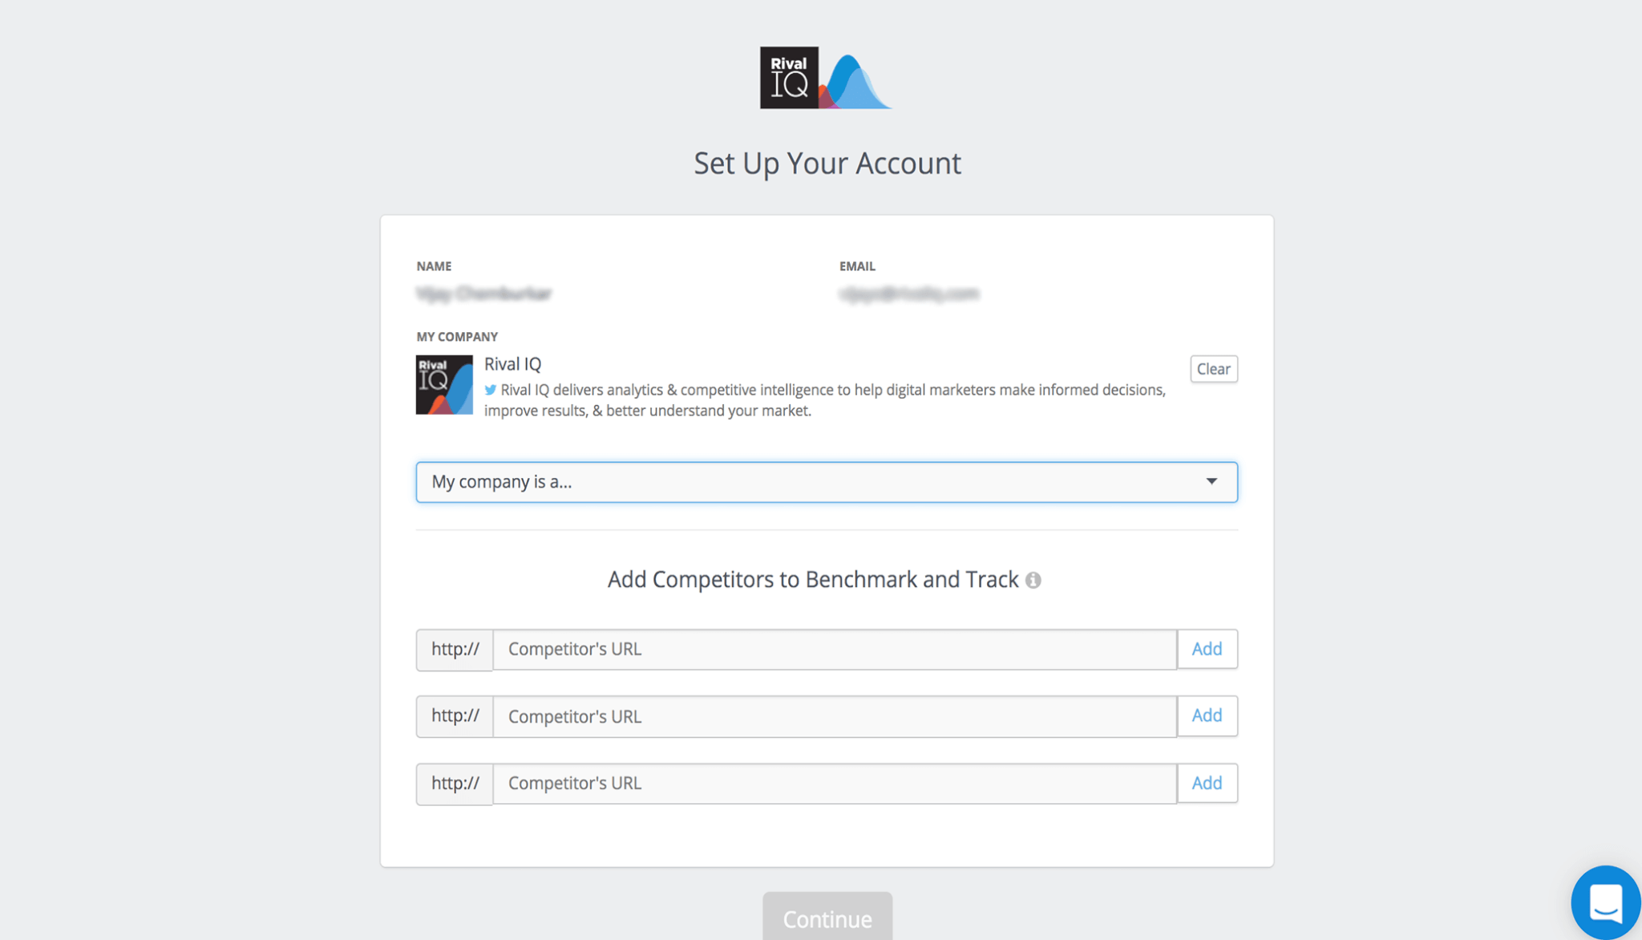Image resolution: width=1642 pixels, height=940 pixels.
Task: Click the Rival IQ company logo thumbnail
Action: [444, 385]
